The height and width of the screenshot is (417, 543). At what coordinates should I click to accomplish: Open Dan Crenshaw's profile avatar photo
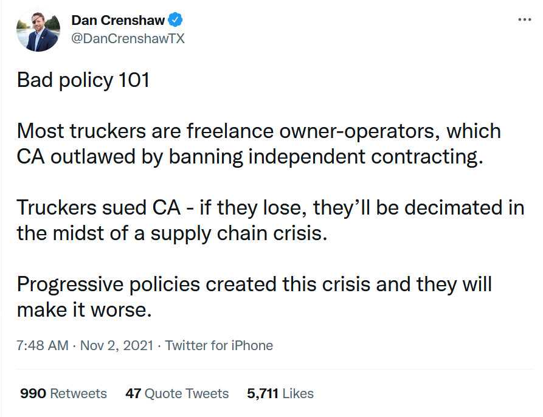pos(38,30)
